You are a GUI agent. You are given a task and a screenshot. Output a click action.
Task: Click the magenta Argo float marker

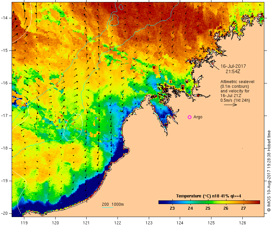click(x=190, y=117)
